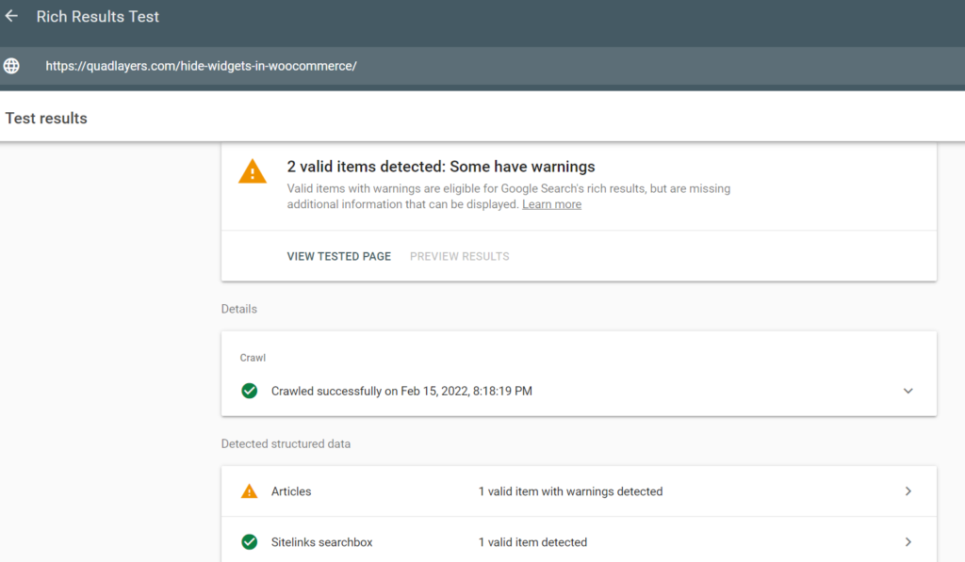
Task: Click the back arrow in the header
Action: click(12, 17)
